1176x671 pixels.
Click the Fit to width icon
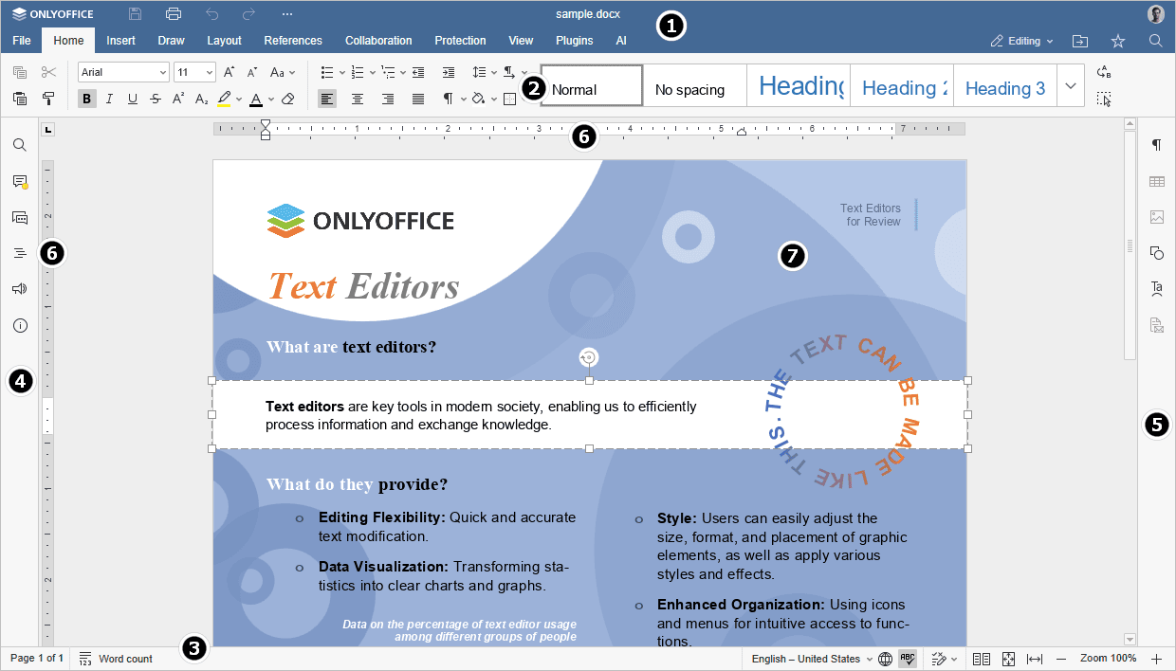[1035, 659]
